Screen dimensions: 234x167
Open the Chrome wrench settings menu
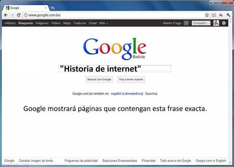pyautogui.click(x=228, y=15)
